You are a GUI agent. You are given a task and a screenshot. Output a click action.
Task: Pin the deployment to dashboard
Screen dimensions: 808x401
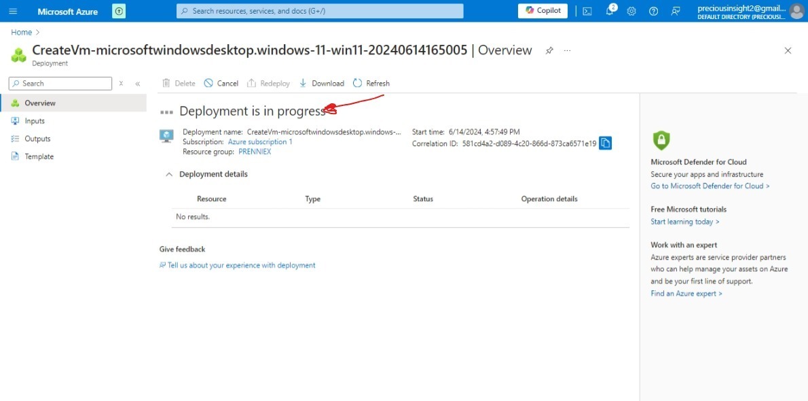(x=549, y=50)
